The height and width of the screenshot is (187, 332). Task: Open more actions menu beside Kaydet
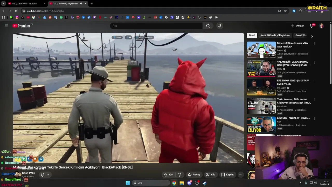[241, 175]
